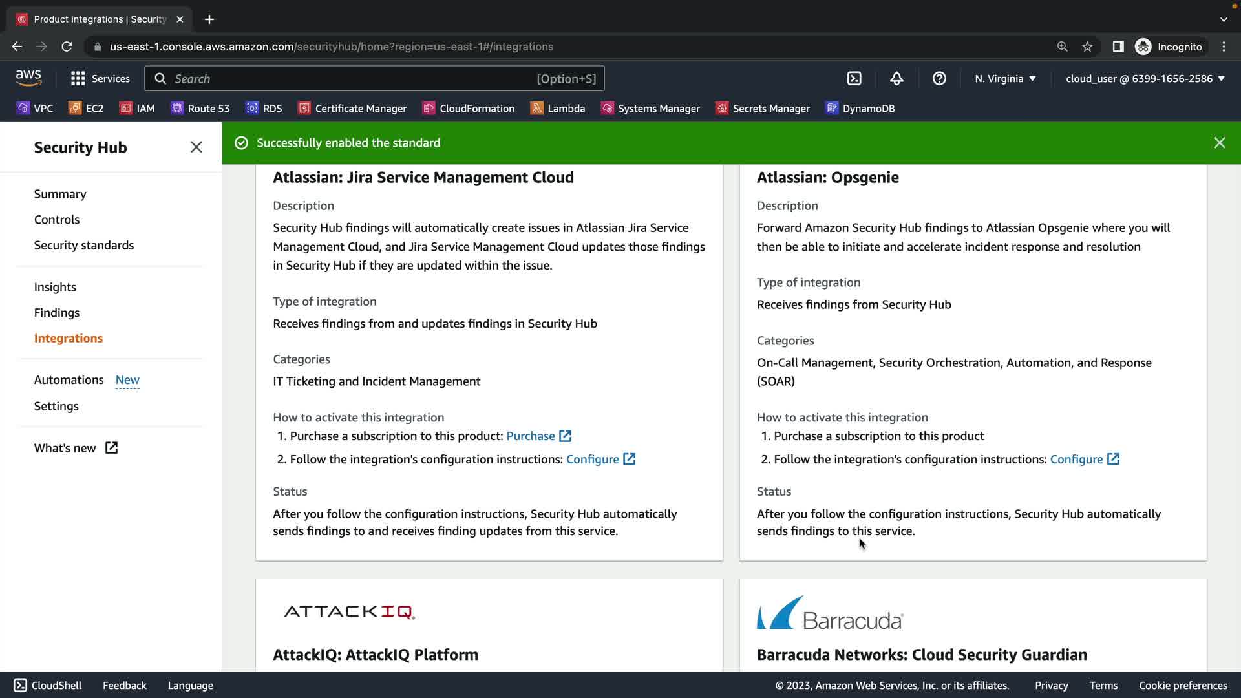Expand the cloud_user account menu

[x=1145, y=78]
